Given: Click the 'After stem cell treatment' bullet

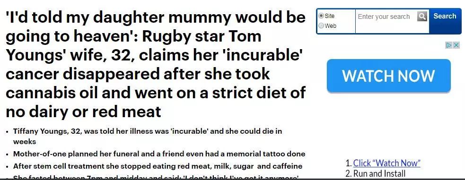Looking at the screenshot, I should click(158, 166).
